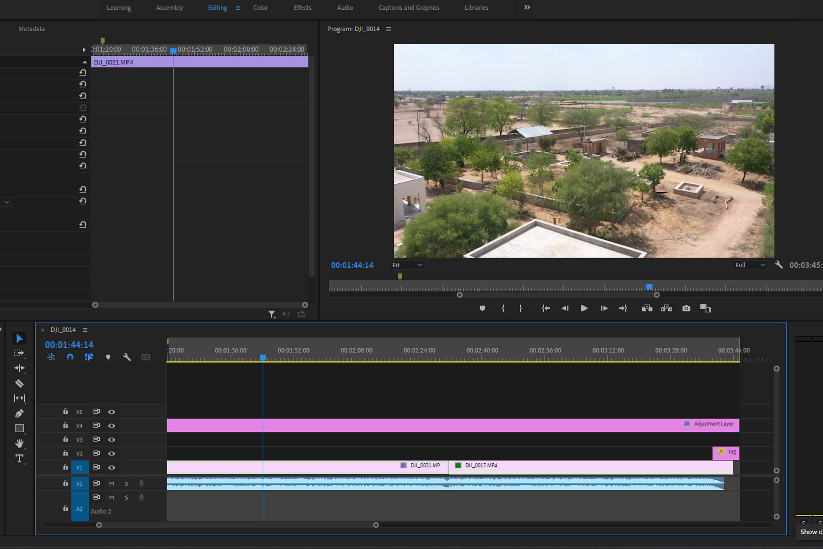Select the Razor tool
The image size is (823, 549).
(x=19, y=383)
